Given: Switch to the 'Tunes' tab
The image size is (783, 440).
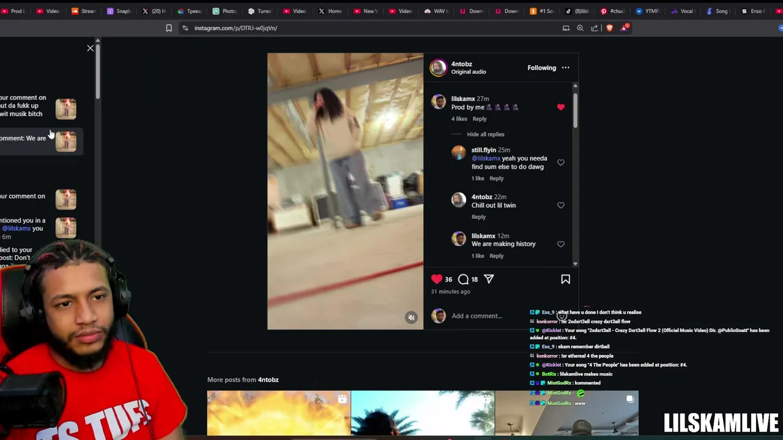Looking at the screenshot, I should (x=260, y=11).
